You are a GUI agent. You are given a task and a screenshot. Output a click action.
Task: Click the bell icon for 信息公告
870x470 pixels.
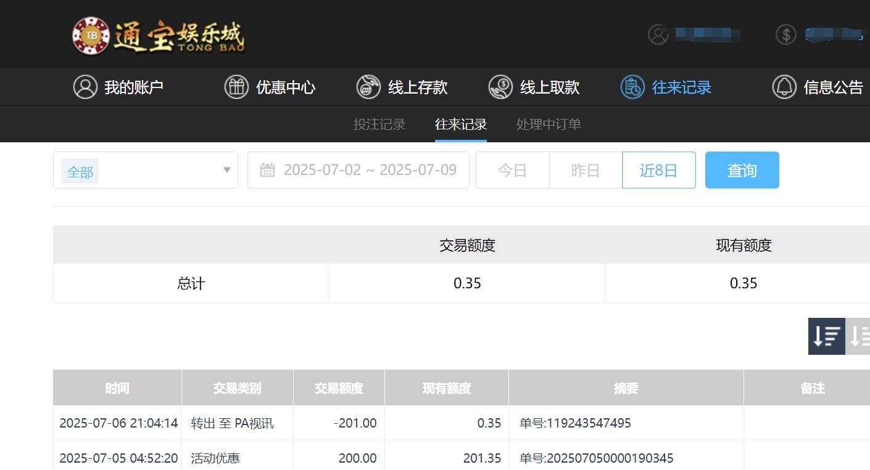(784, 87)
